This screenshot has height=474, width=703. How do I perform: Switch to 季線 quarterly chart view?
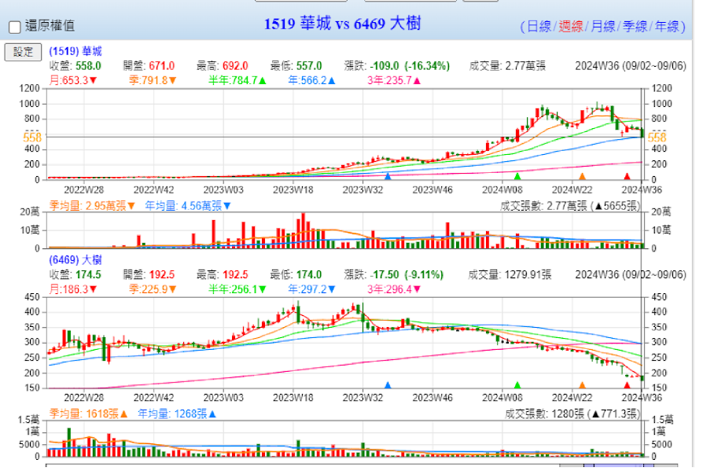(x=635, y=27)
